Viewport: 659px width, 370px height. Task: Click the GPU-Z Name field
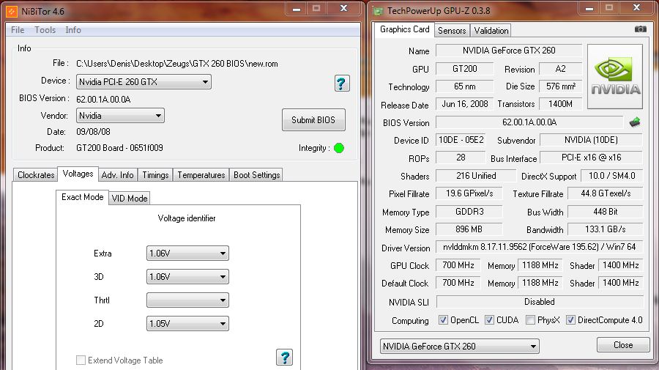pyautogui.click(x=509, y=51)
